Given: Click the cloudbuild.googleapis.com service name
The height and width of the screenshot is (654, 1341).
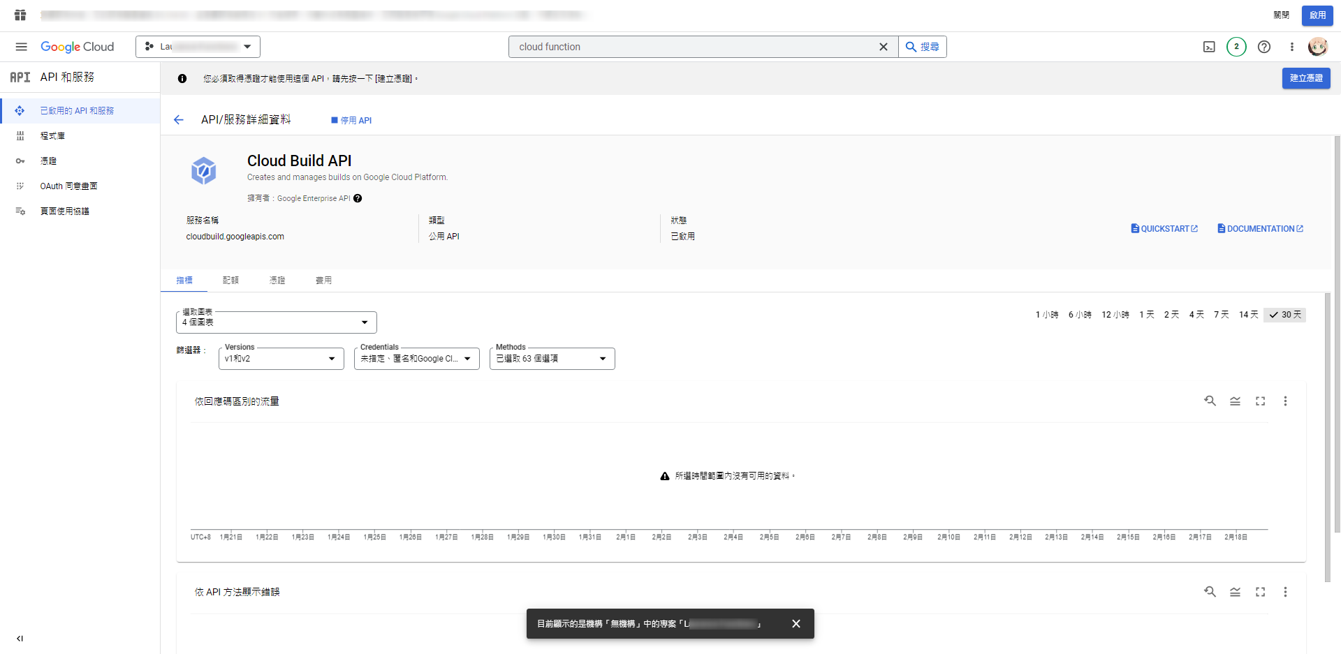Looking at the screenshot, I should (x=235, y=237).
